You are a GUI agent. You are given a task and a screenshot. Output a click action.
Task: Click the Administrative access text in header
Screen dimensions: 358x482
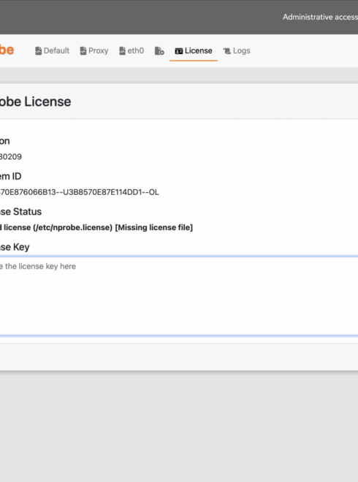320,18
